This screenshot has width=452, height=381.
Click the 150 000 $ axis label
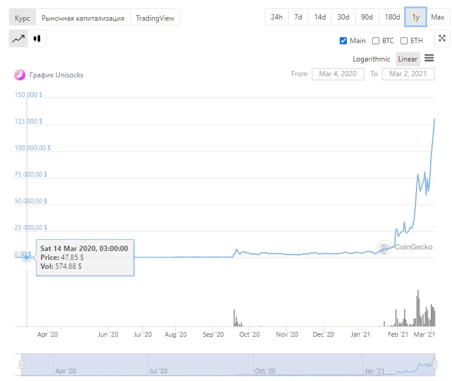click(x=28, y=95)
